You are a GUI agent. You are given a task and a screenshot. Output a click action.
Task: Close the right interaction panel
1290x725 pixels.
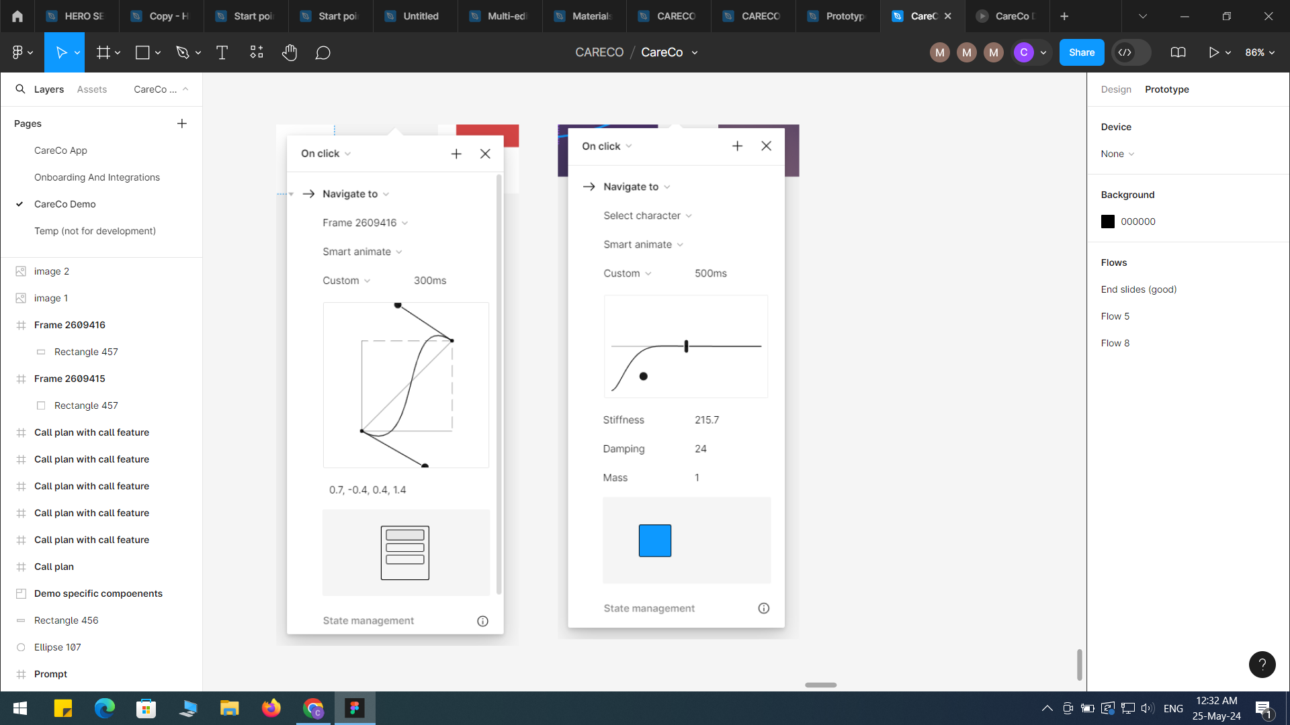pos(766,146)
